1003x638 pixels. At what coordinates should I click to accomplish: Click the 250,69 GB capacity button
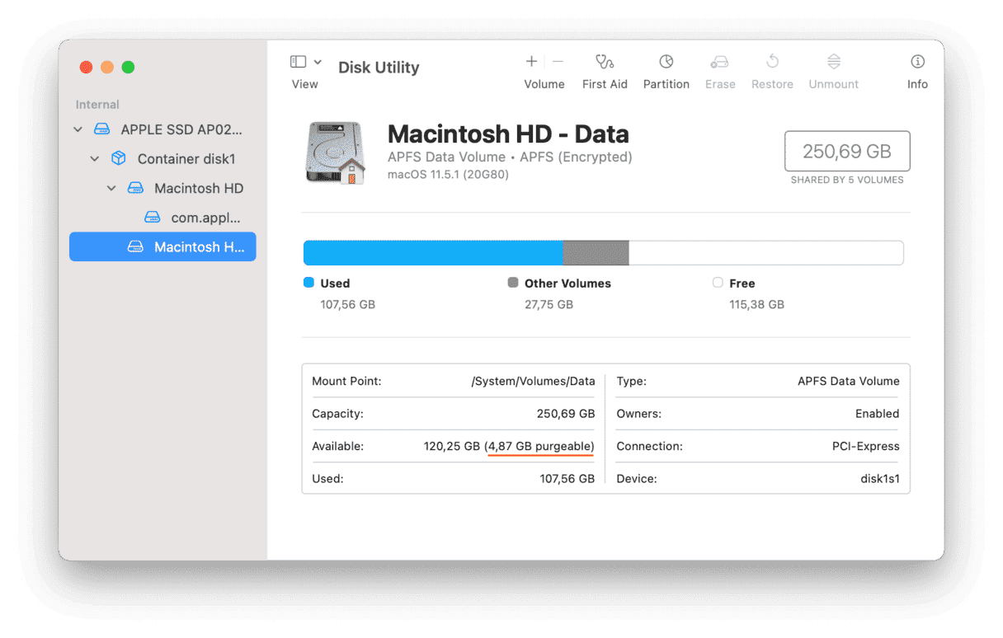846,151
